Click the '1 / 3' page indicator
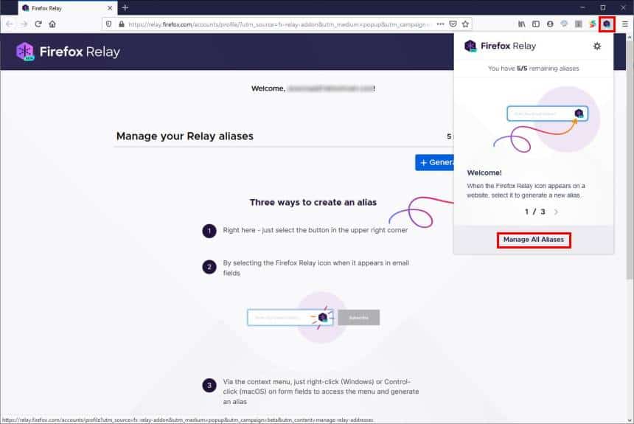Viewport: 634px width, 424px height. [x=535, y=212]
